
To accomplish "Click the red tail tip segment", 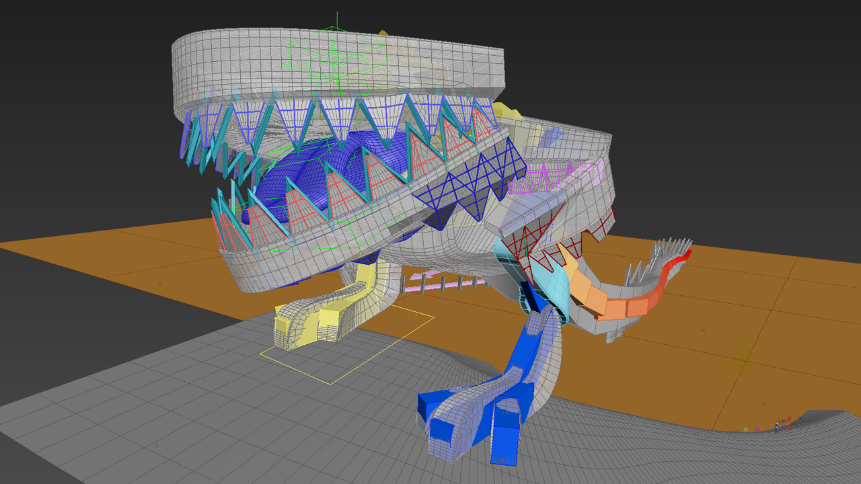I will (675, 264).
